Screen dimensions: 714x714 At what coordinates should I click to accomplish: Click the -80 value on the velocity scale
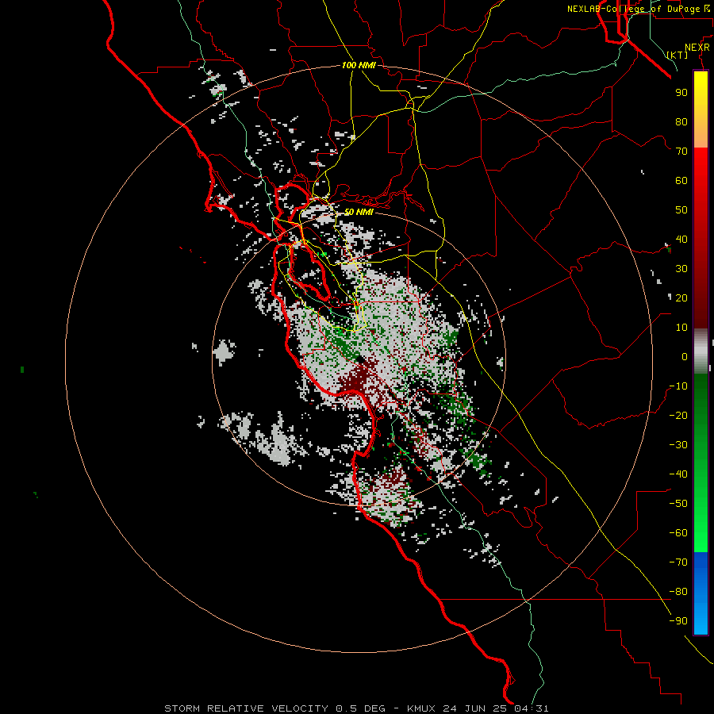678,592
